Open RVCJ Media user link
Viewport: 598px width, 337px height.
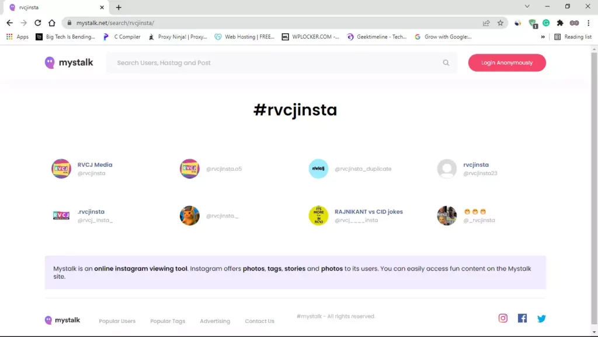pyautogui.click(x=95, y=165)
